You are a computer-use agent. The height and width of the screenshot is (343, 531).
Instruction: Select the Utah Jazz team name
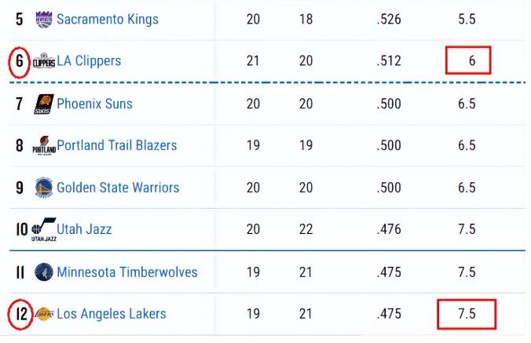(84, 229)
